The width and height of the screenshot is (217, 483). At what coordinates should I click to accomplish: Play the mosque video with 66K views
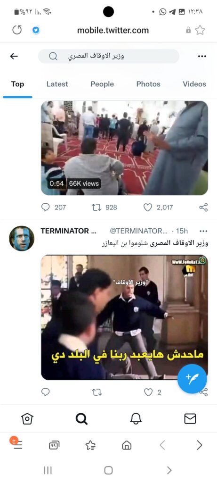point(124,148)
